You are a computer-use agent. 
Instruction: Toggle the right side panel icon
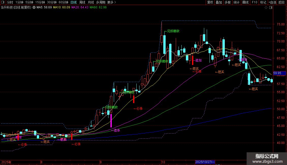click(x=271, y=8)
